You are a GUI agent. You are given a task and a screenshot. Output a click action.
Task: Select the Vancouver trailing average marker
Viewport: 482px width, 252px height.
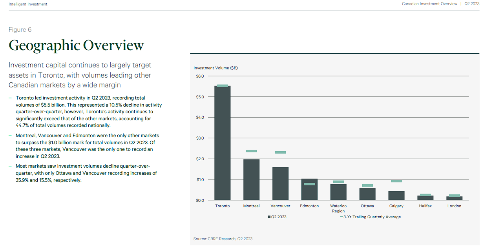pos(280,152)
